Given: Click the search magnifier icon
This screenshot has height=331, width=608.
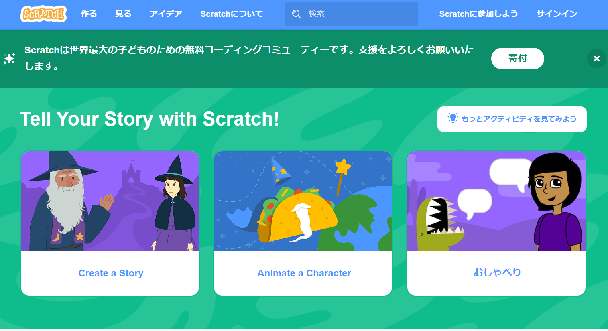Looking at the screenshot, I should click(296, 14).
